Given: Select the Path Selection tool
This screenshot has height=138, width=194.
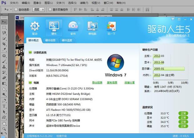Looking at the screenshot, I should click(x=4, y=112).
